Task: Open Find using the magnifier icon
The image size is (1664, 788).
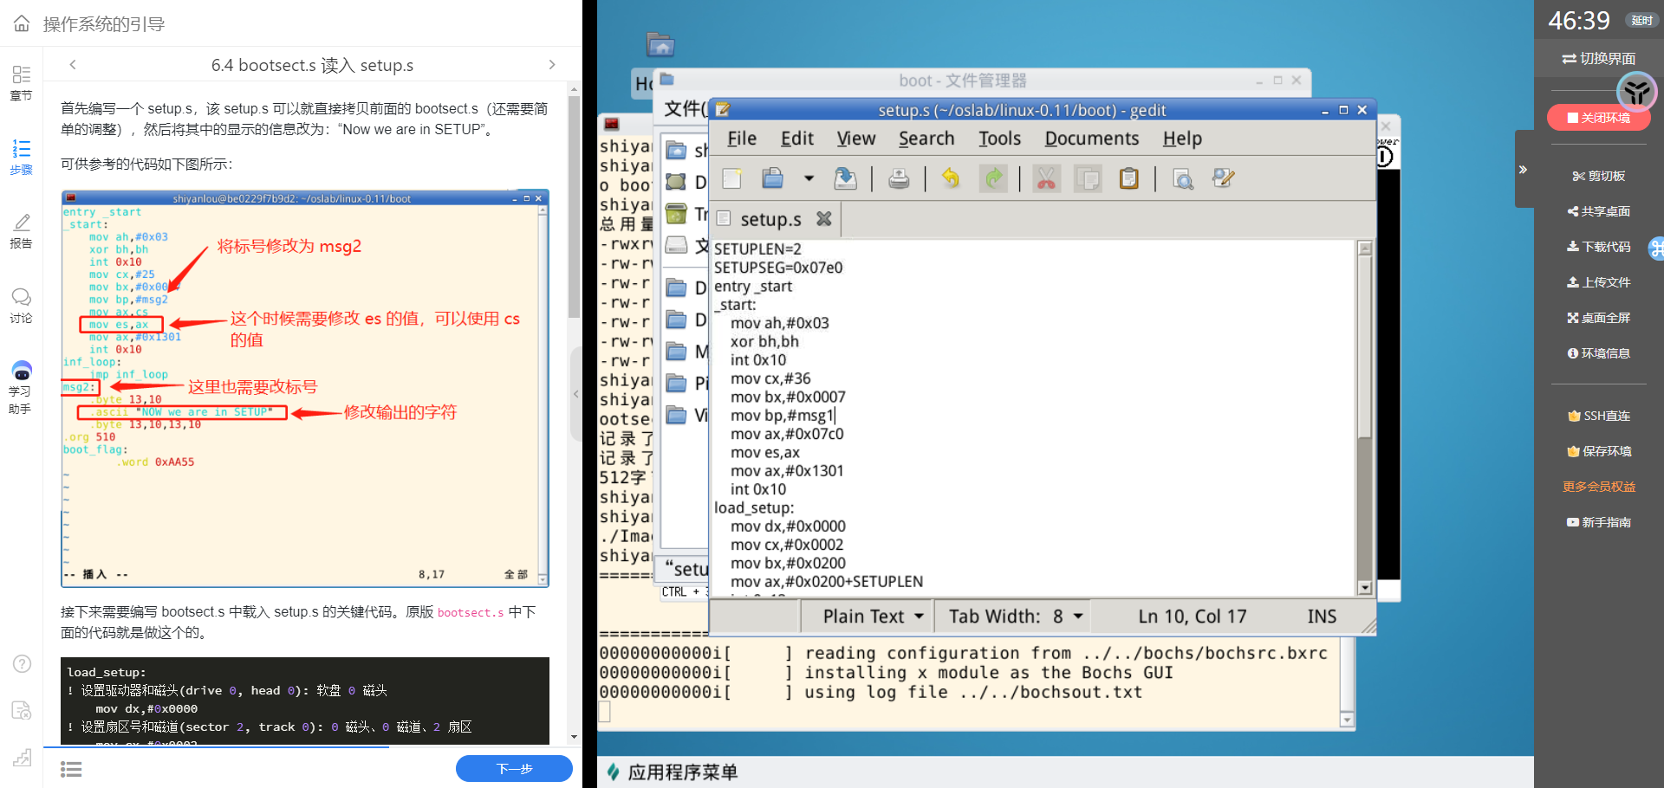Action: pyautogui.click(x=1183, y=178)
